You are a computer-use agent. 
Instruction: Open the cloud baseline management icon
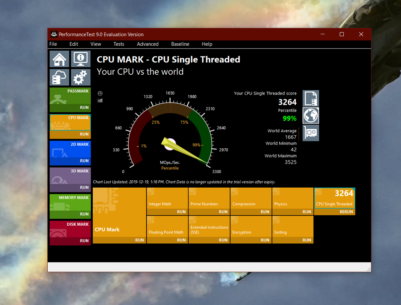pyautogui.click(x=60, y=77)
